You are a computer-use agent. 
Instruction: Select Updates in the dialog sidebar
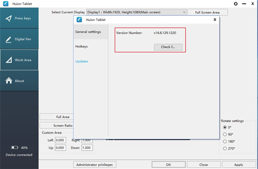[82, 62]
